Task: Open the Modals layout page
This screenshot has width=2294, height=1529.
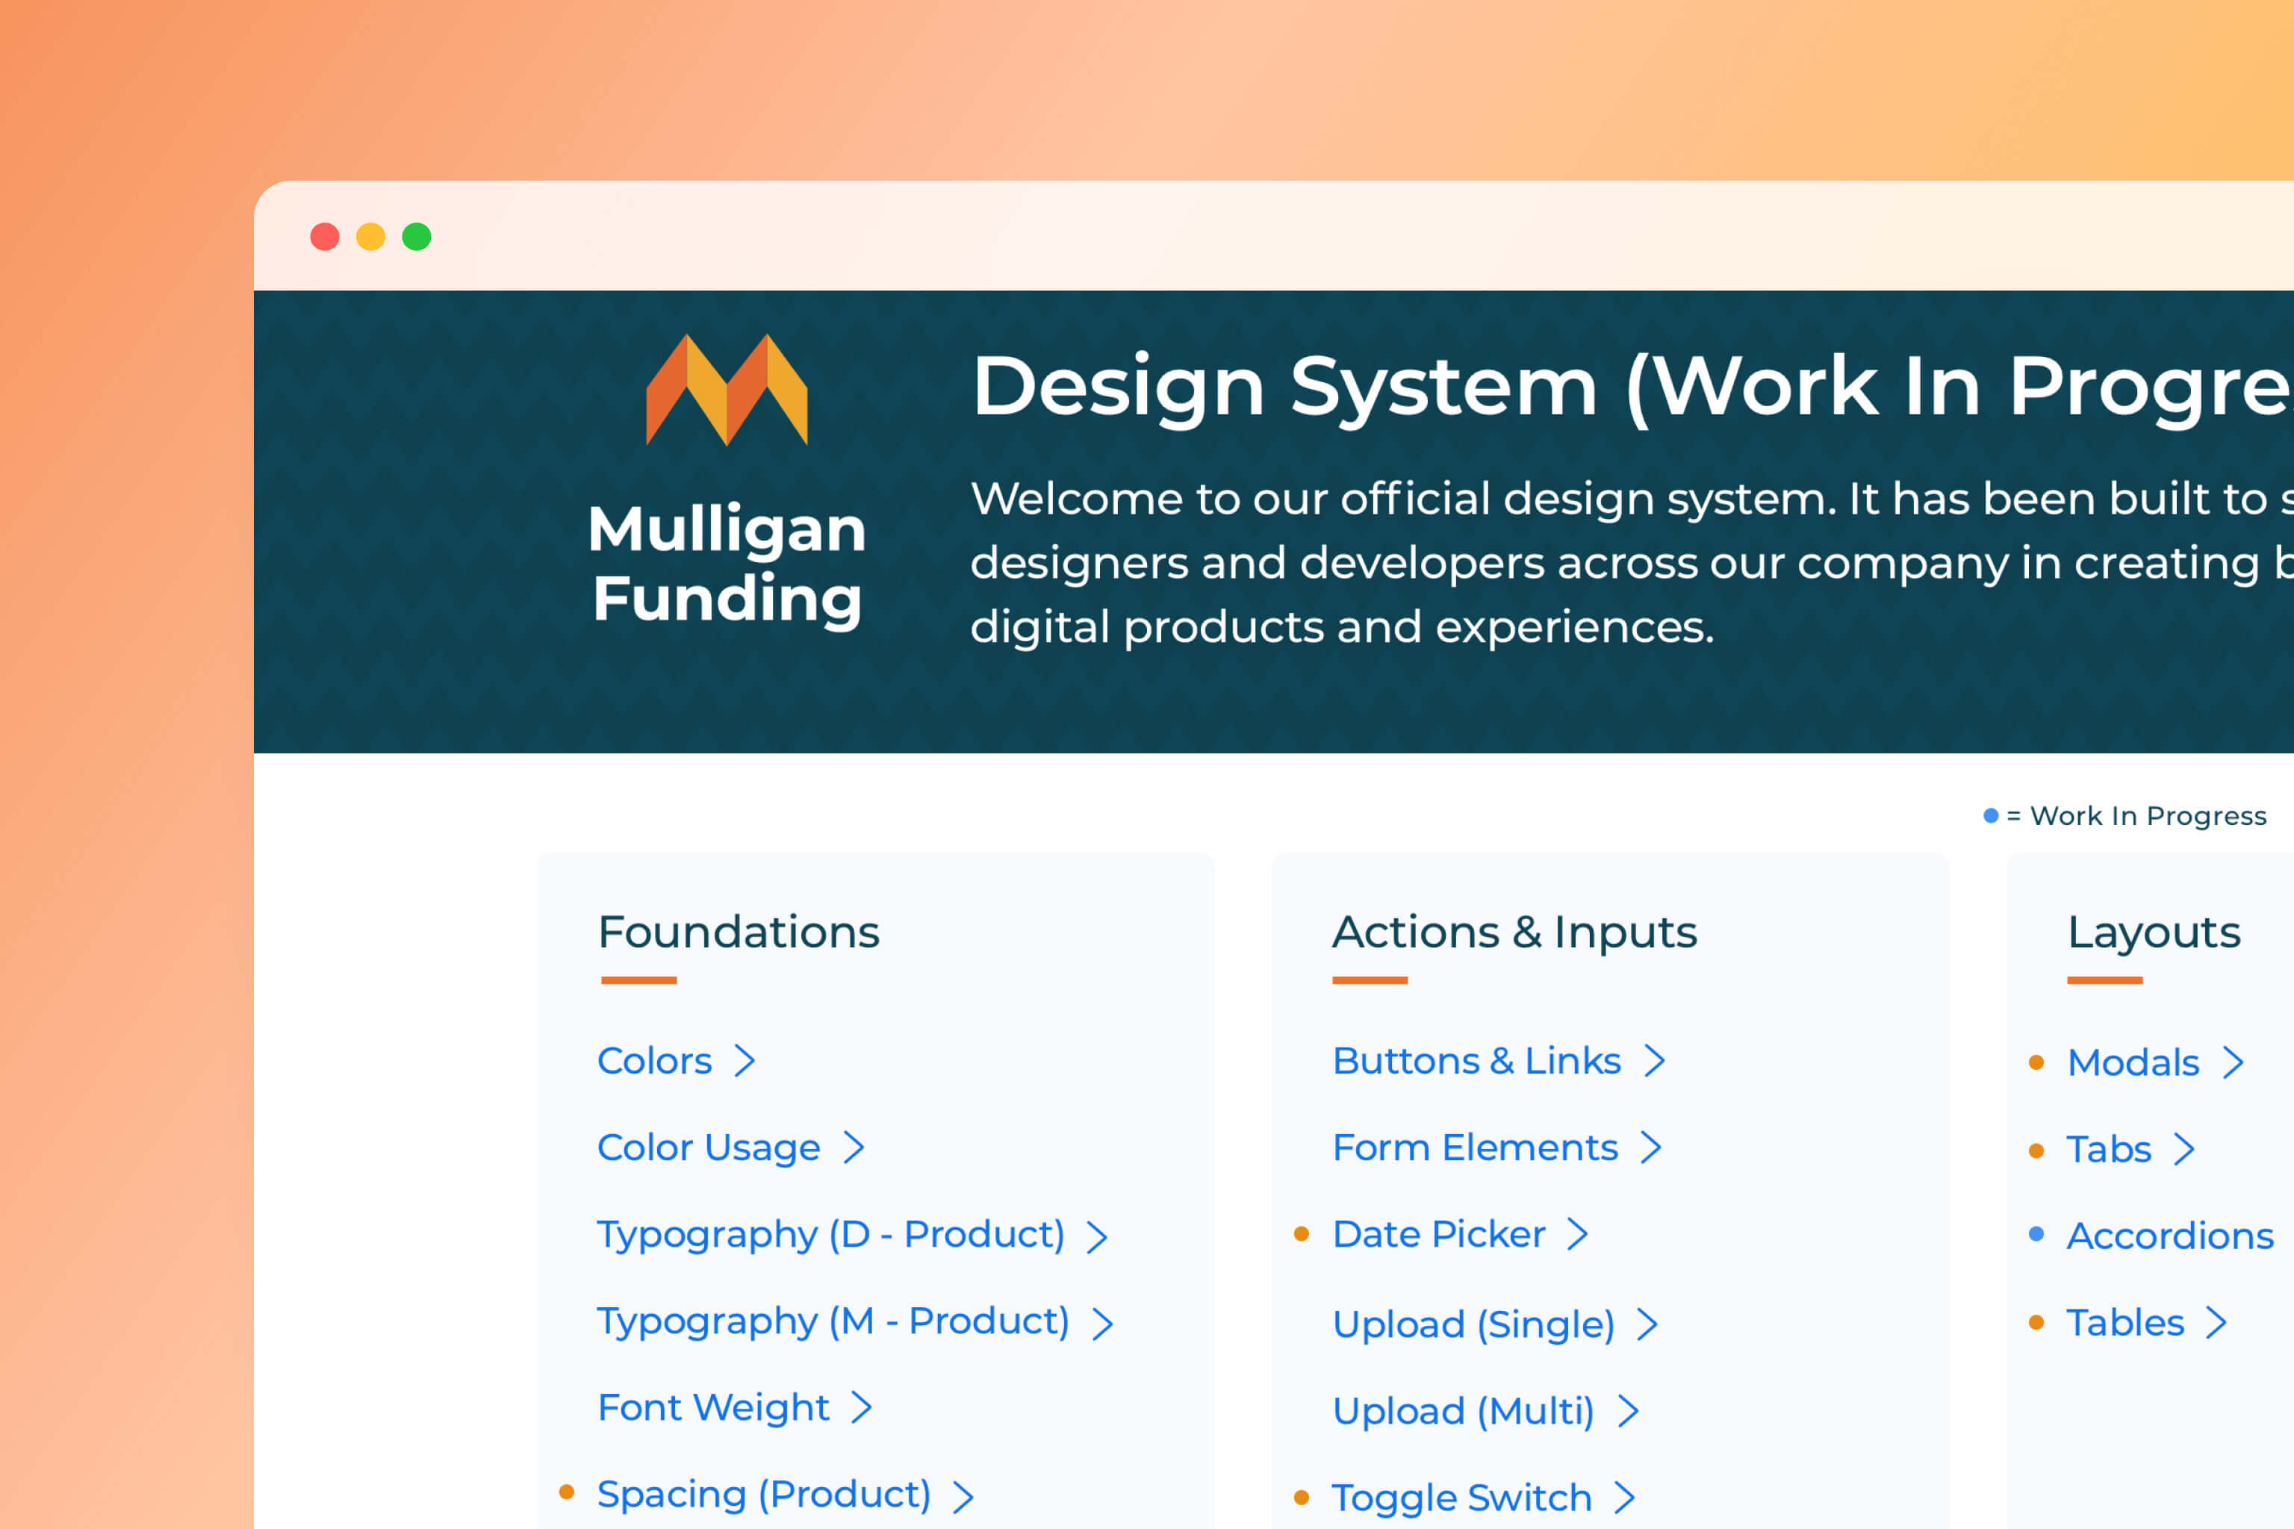Action: [2133, 1063]
